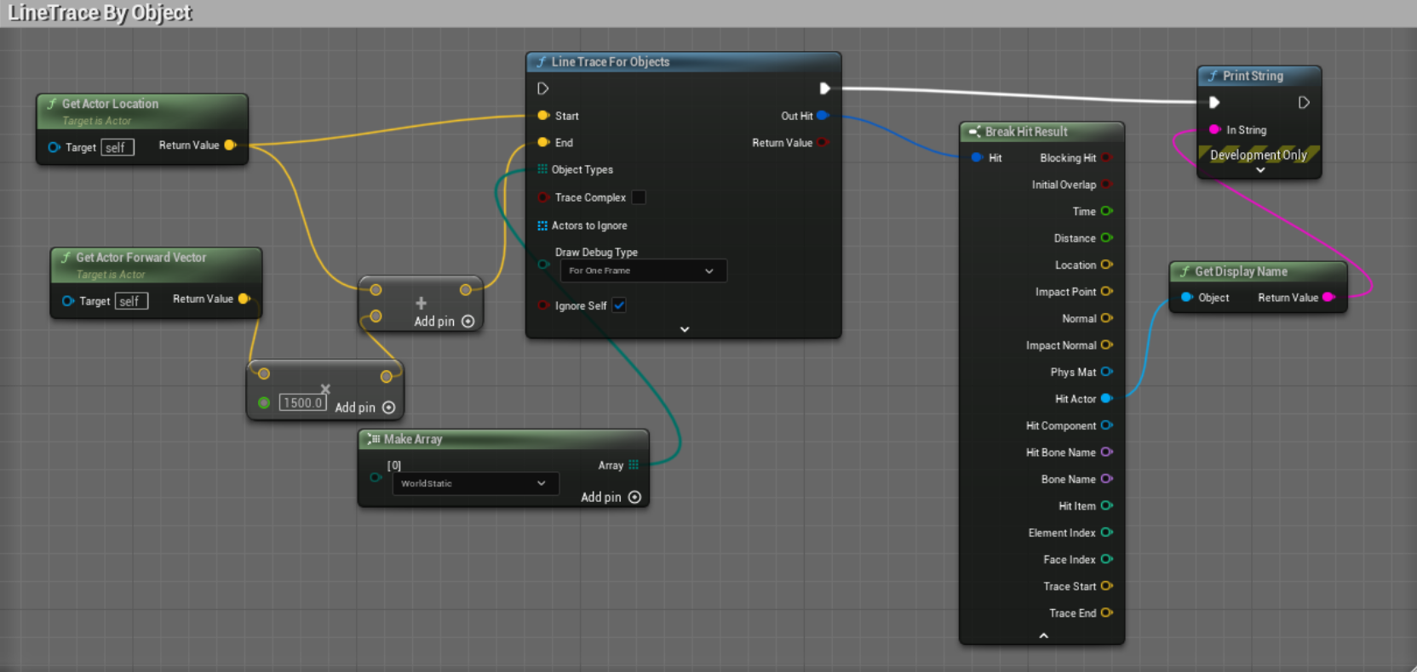Click the Break Hit Result Hit input pin

tap(977, 157)
